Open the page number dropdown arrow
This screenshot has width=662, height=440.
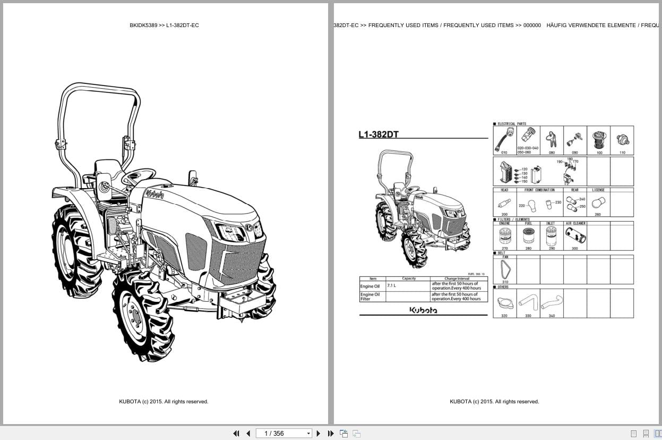tap(308, 434)
